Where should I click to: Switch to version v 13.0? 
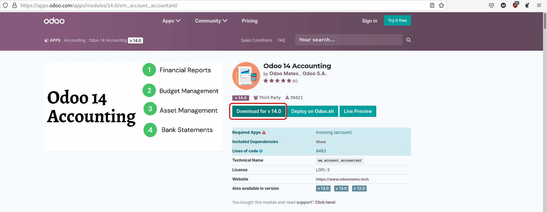coord(323,188)
